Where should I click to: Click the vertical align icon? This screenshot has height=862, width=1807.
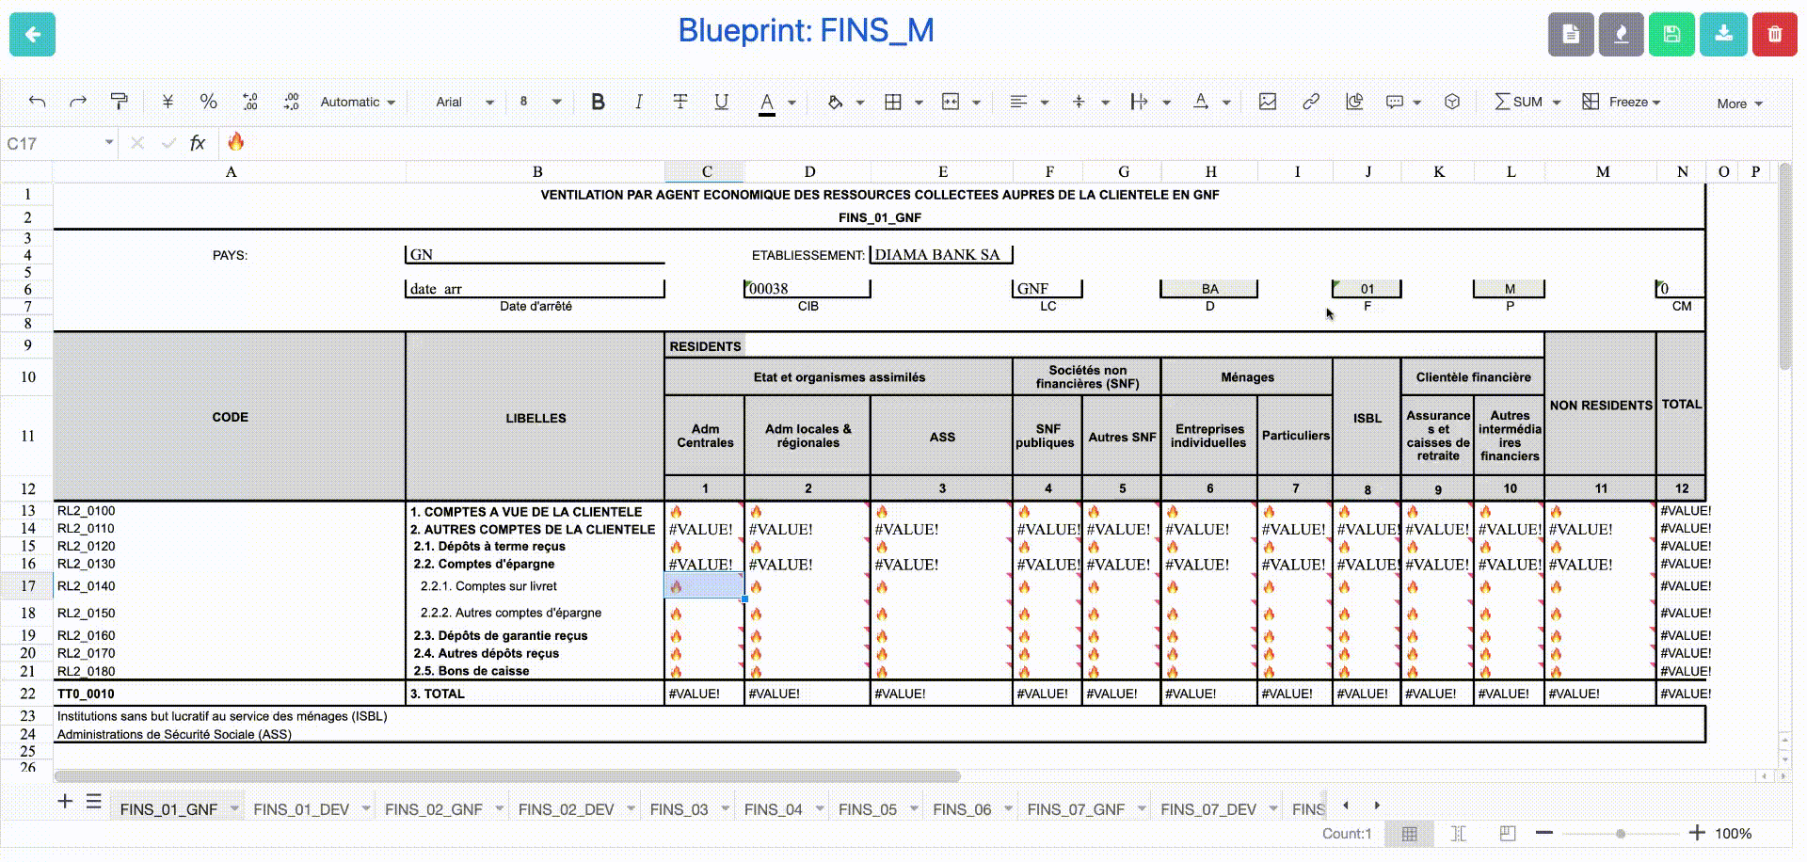[x=1079, y=102]
